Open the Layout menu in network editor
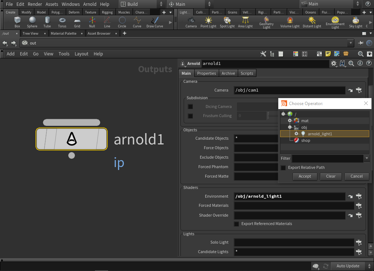This screenshot has width=374, height=271. (81, 54)
